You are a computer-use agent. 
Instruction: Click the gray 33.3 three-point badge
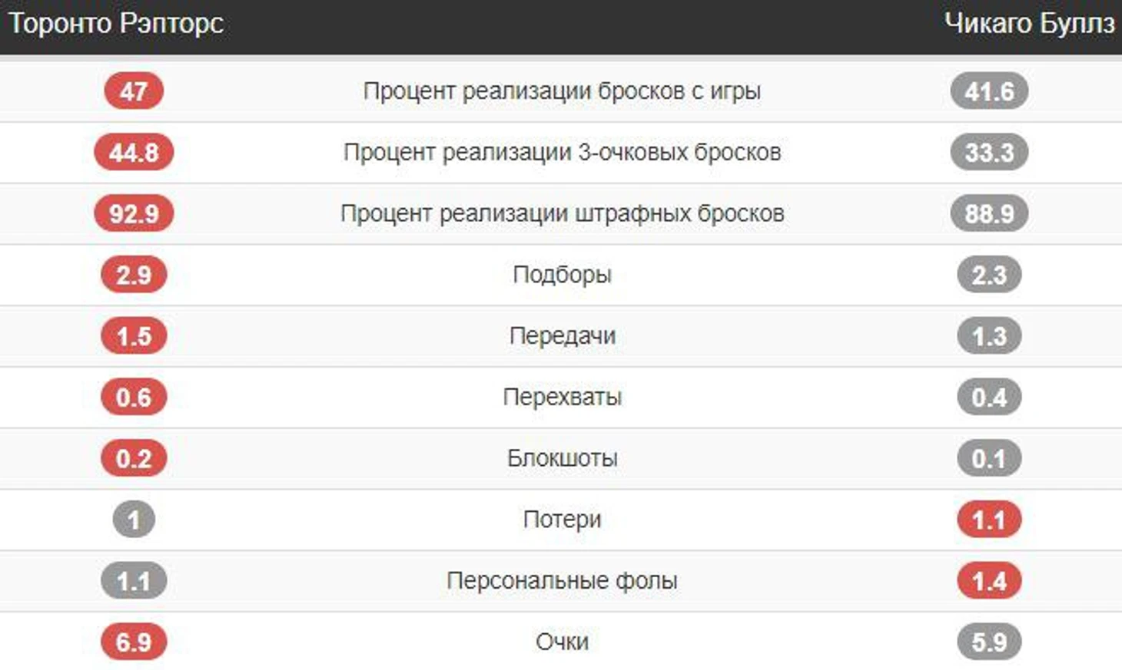click(989, 152)
